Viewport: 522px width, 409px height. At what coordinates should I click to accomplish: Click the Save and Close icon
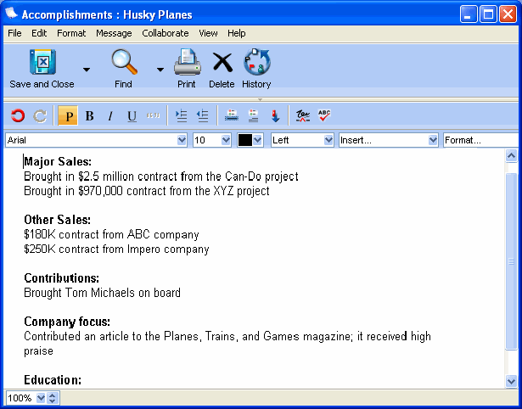(x=42, y=64)
